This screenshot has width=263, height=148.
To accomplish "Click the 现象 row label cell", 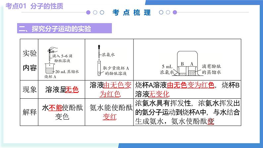I will (x=29, y=89).
